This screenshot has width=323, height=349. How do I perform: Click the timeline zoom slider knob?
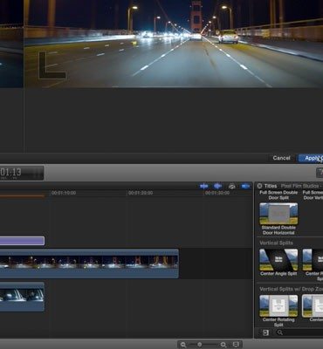click(200, 345)
